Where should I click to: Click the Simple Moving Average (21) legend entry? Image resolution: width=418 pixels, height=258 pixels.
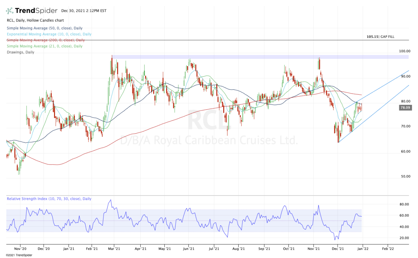click(45, 46)
